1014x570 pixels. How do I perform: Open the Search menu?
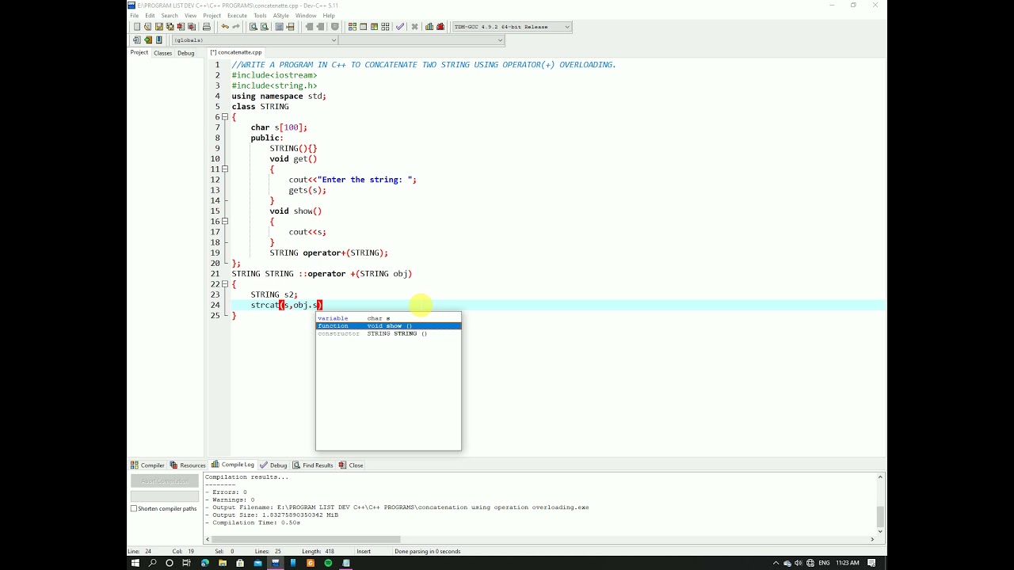170,15
